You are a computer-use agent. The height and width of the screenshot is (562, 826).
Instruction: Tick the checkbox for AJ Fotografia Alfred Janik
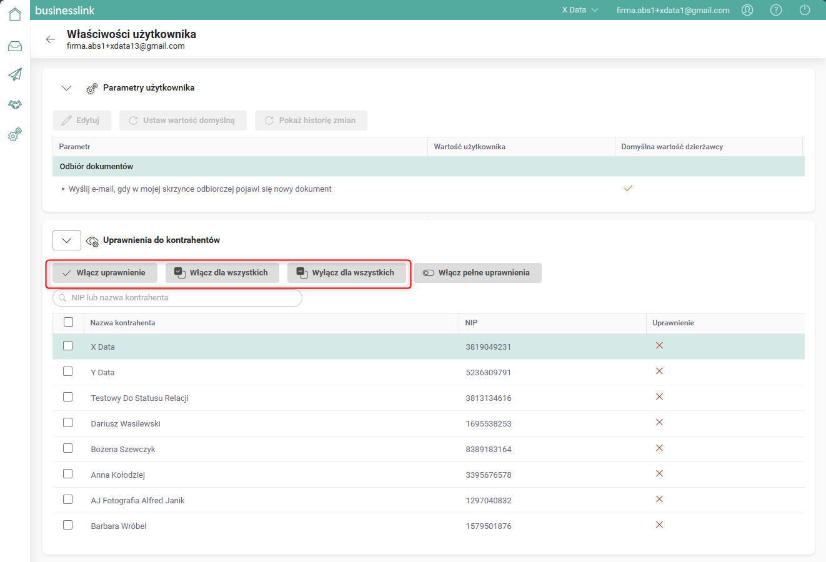point(68,500)
